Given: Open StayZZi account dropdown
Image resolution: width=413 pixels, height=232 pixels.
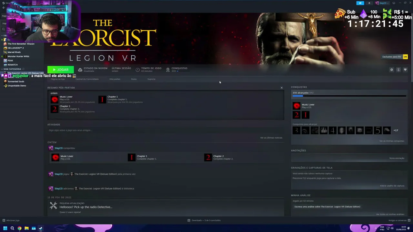Looking at the screenshot, I should 382,3.
